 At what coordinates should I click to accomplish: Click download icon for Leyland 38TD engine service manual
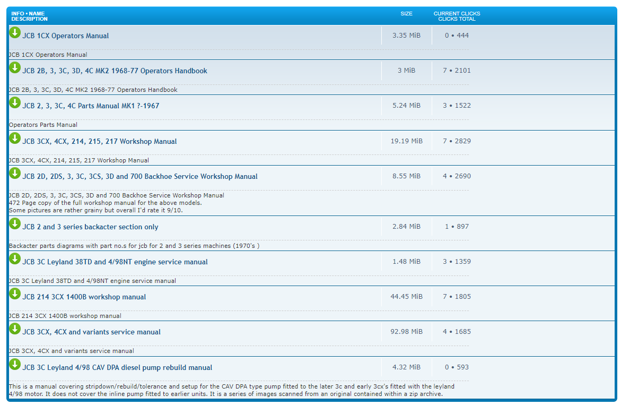[x=15, y=259]
